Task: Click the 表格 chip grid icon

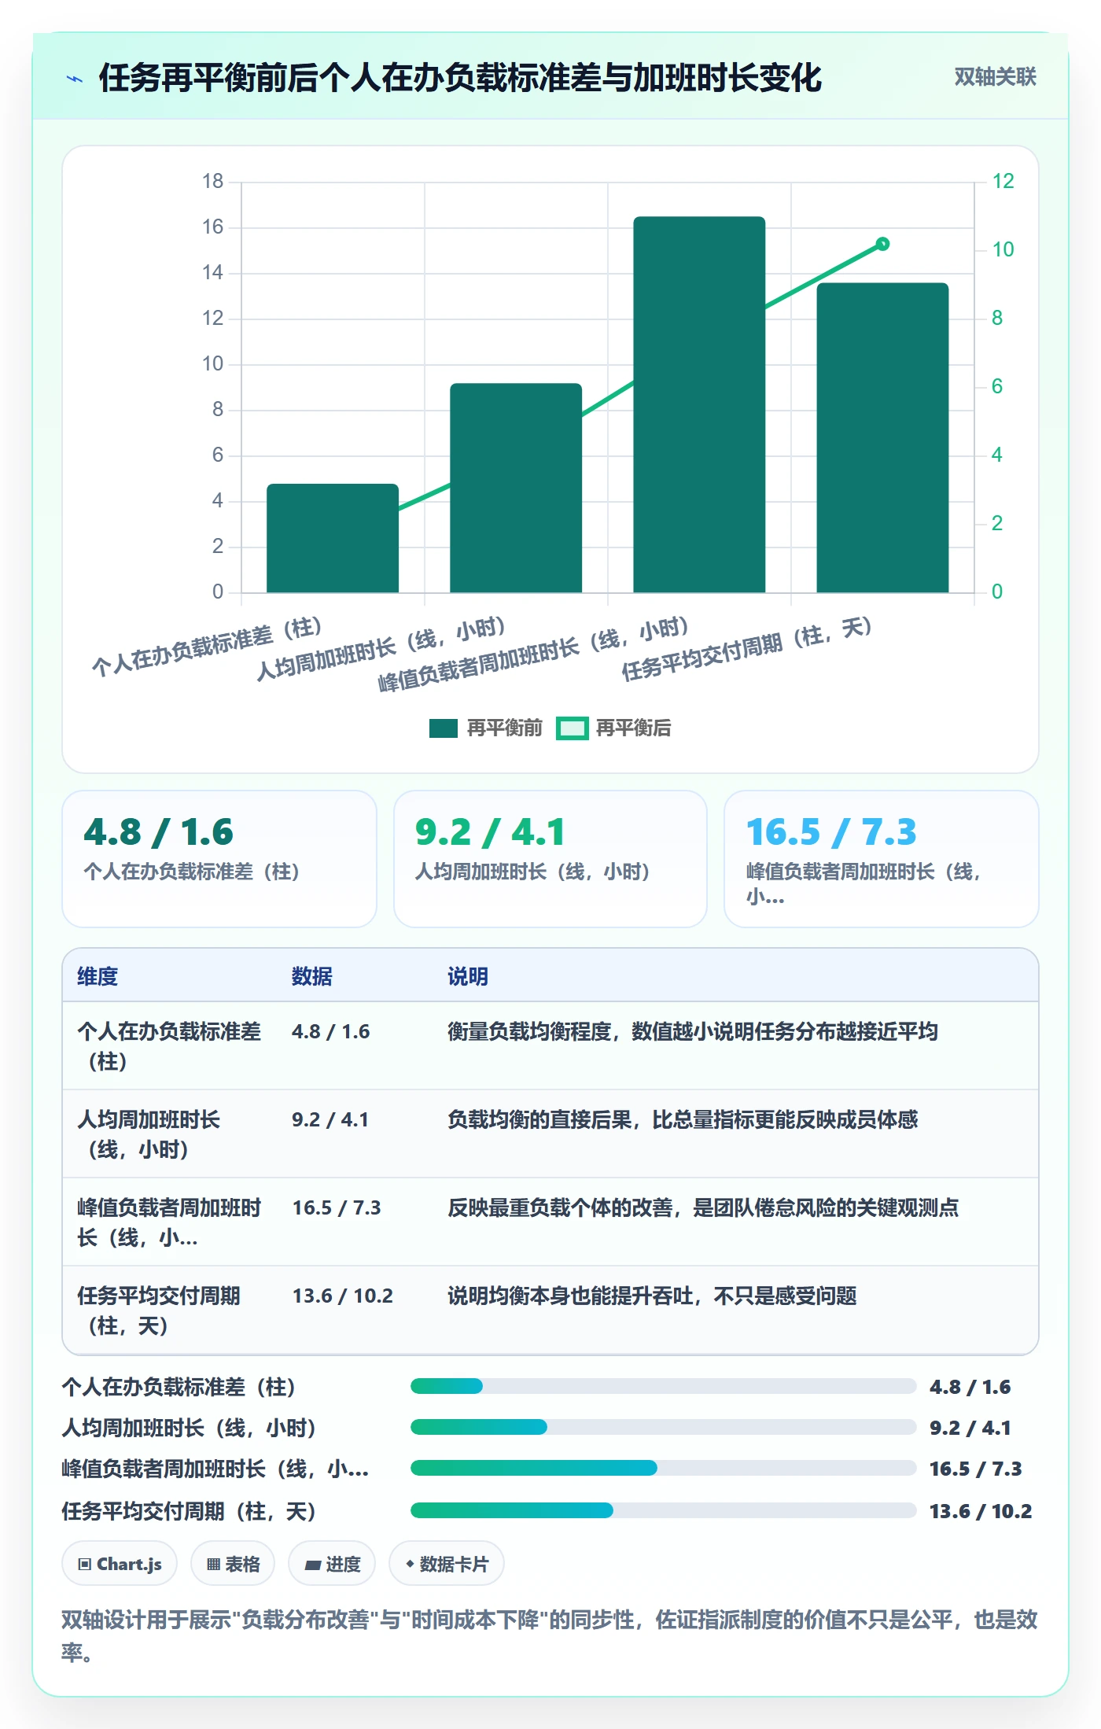Action: click(x=213, y=1565)
